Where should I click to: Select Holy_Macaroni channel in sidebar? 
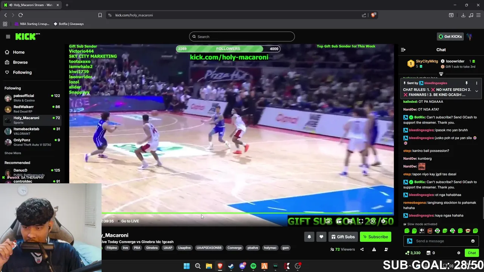[32, 120]
